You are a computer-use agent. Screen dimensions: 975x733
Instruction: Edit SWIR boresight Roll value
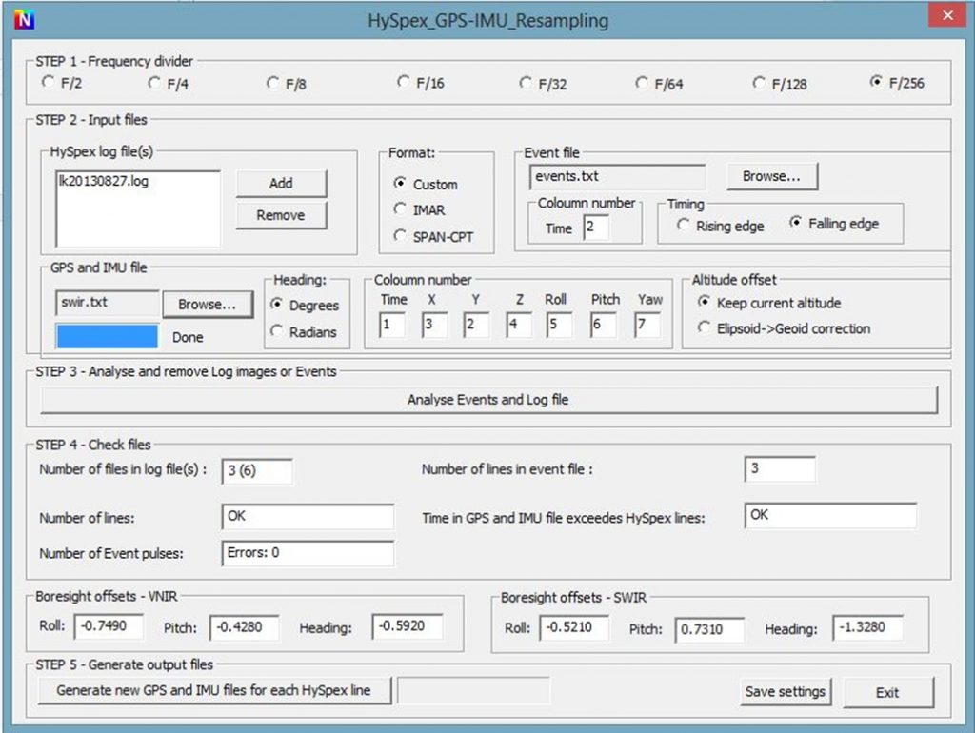point(574,628)
